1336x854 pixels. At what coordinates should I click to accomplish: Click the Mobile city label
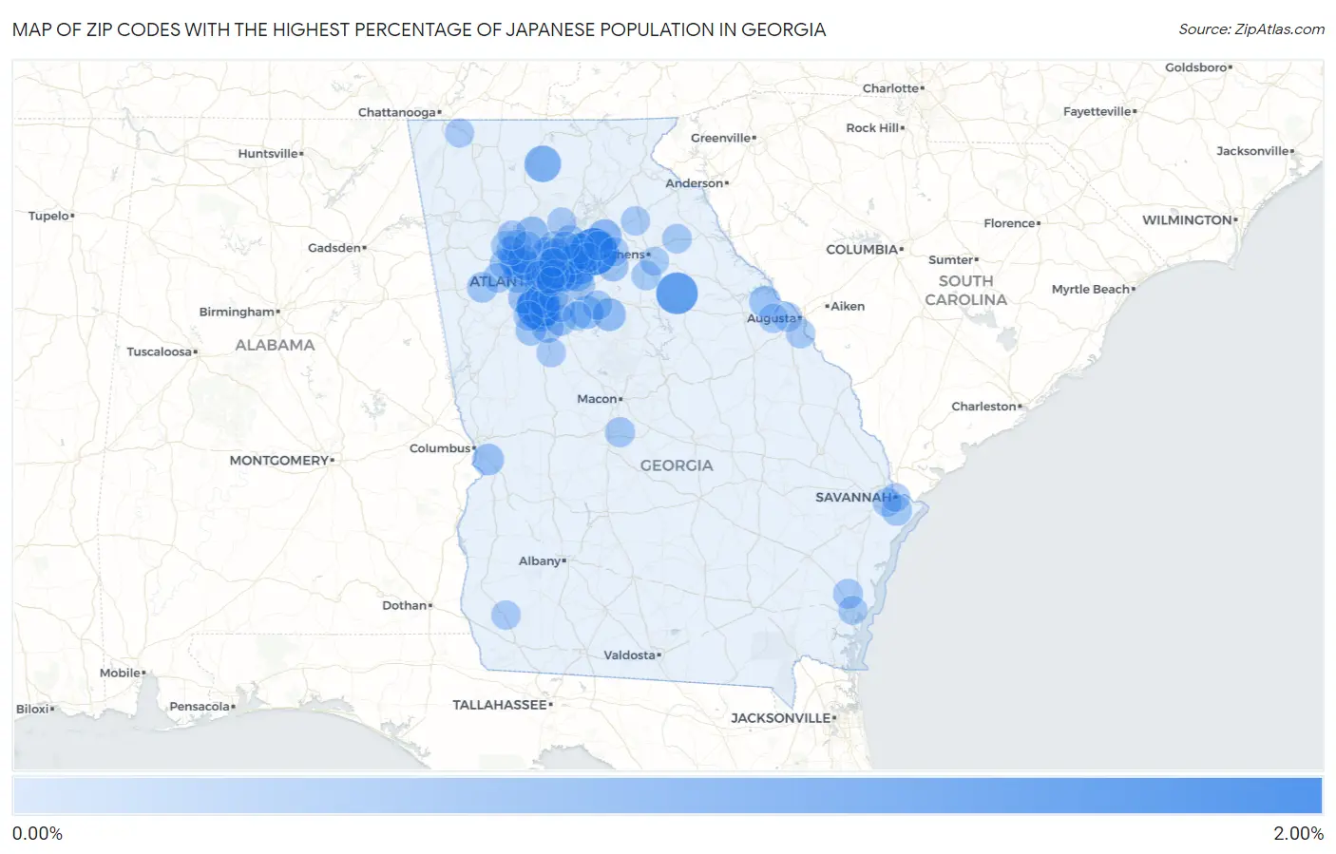pos(121,674)
